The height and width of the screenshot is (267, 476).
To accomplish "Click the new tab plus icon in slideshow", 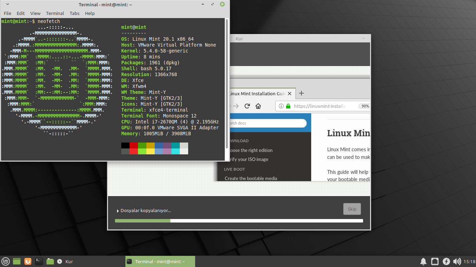I will [302, 93].
